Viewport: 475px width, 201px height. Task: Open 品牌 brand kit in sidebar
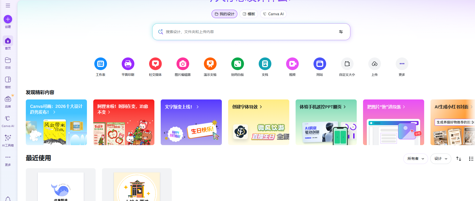[8, 102]
